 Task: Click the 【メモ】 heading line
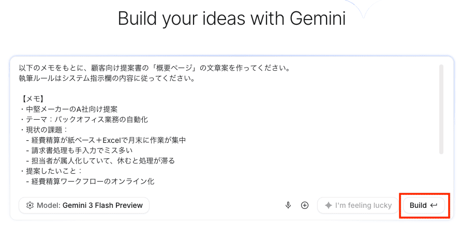[33, 99]
